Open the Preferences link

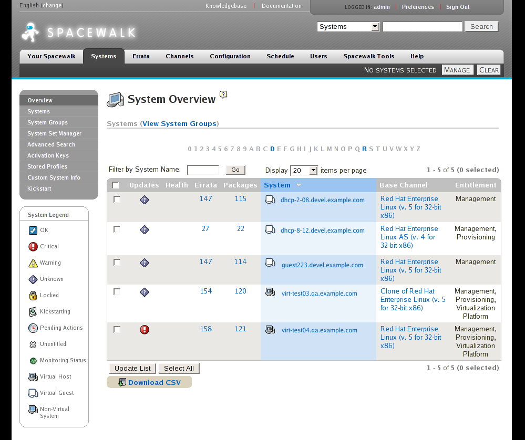point(417,7)
